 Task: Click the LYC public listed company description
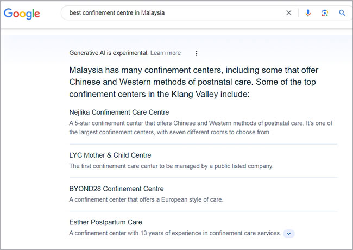tap(171, 166)
